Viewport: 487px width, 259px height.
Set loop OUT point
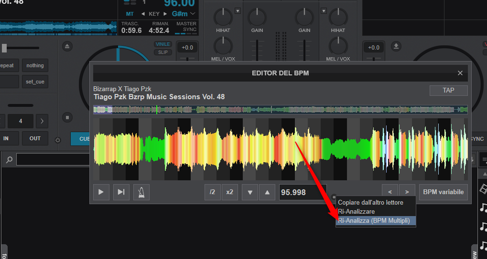[x=35, y=138]
